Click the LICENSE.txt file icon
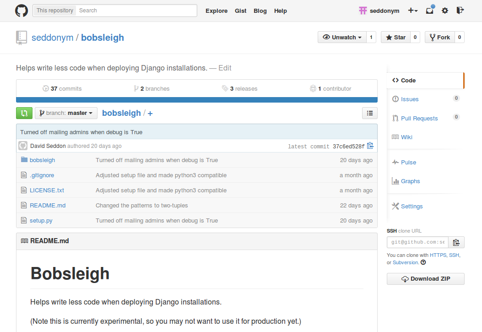Screen dimensions: 482x332 pos(24,190)
